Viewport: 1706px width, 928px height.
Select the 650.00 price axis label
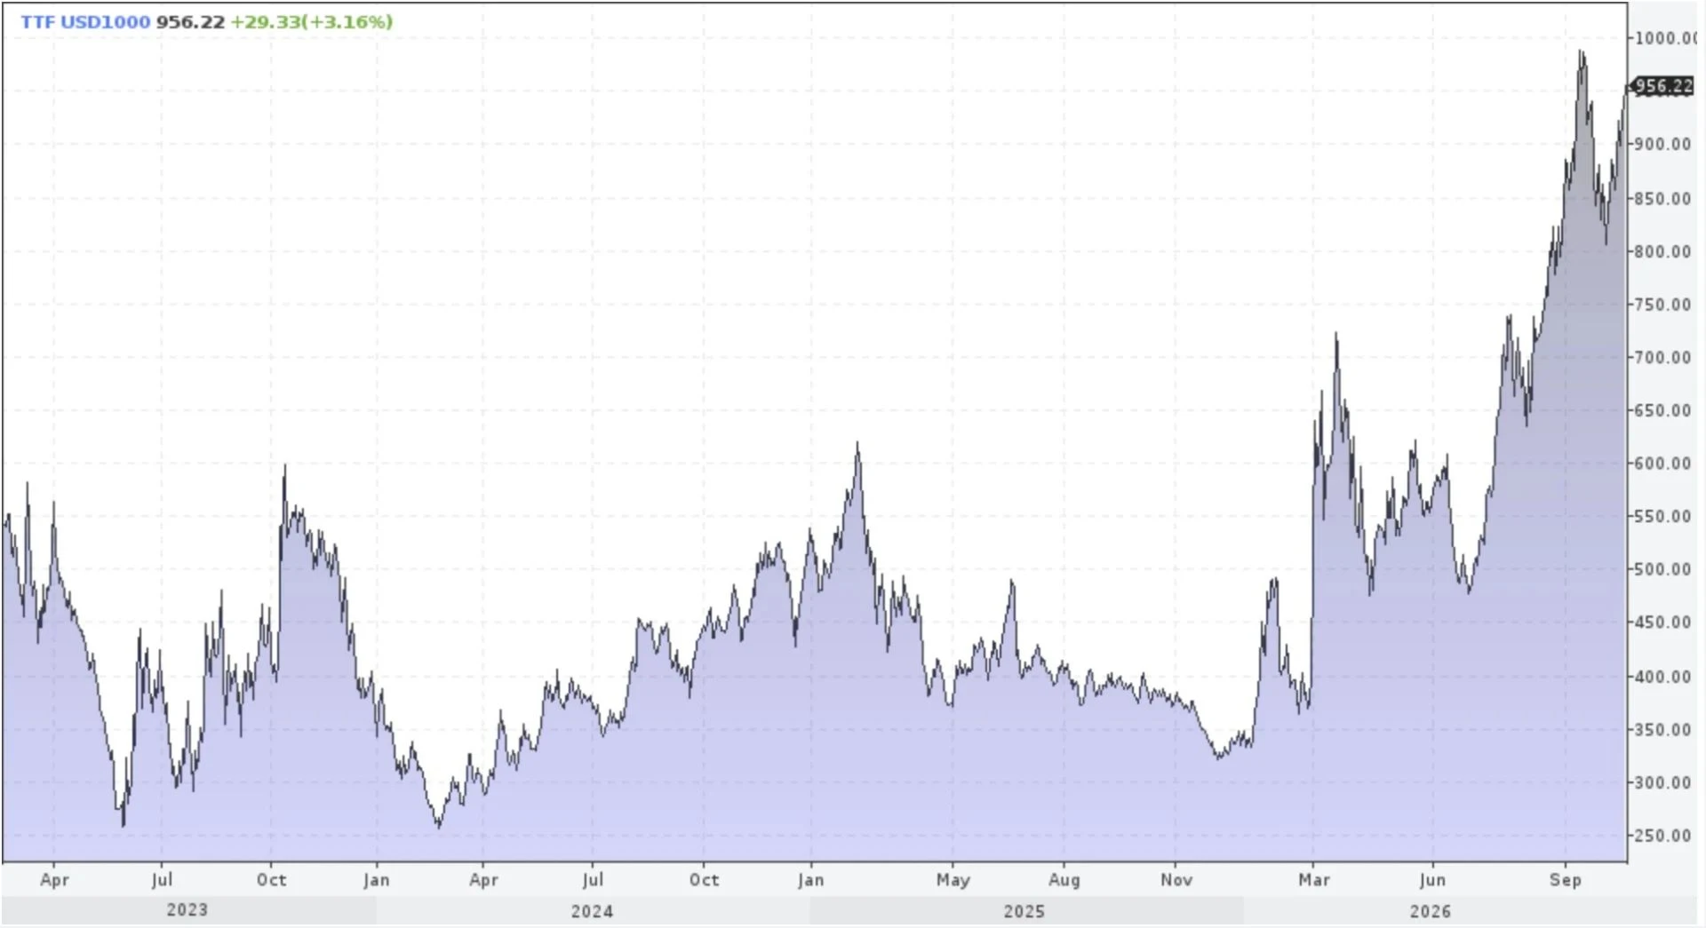tap(1663, 410)
